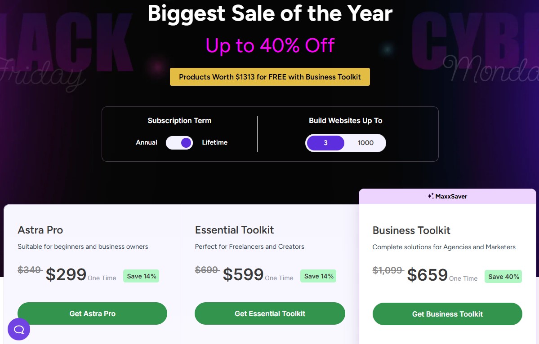Click the Astra Pro plan heading
The image size is (539, 344).
(40, 230)
